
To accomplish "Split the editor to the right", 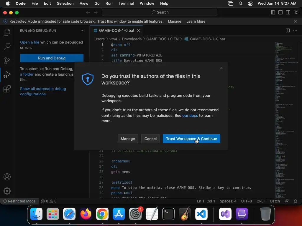I will coord(288,31).
